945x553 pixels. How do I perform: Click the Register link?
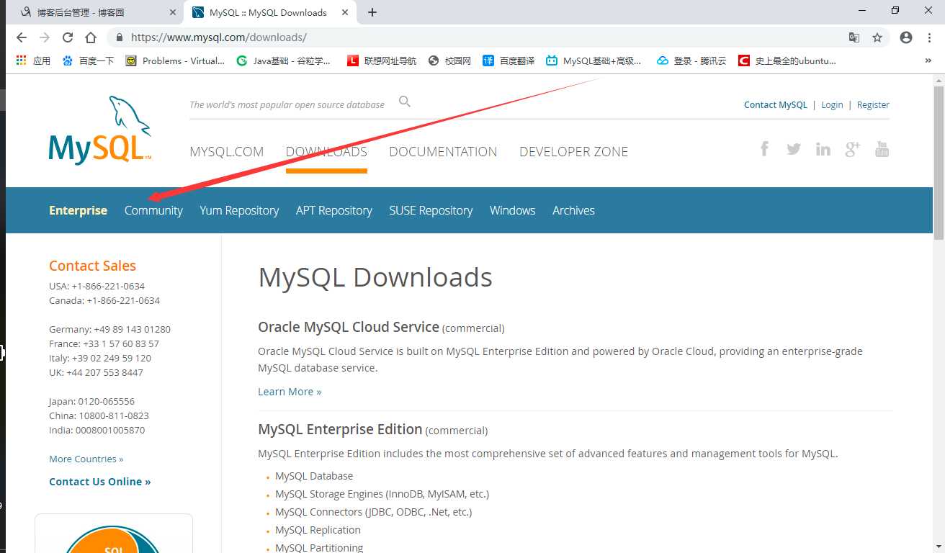click(x=873, y=105)
